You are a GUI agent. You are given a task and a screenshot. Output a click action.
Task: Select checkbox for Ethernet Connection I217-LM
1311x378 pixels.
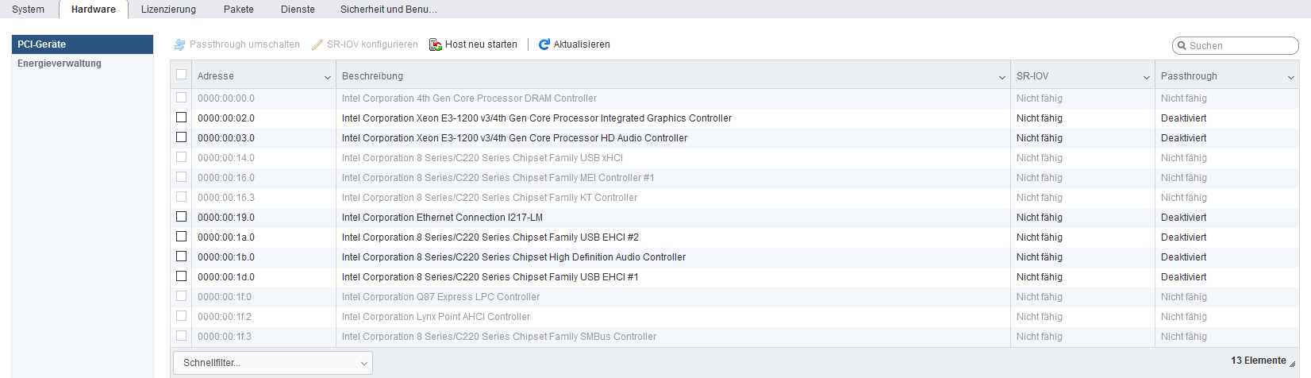click(x=182, y=217)
